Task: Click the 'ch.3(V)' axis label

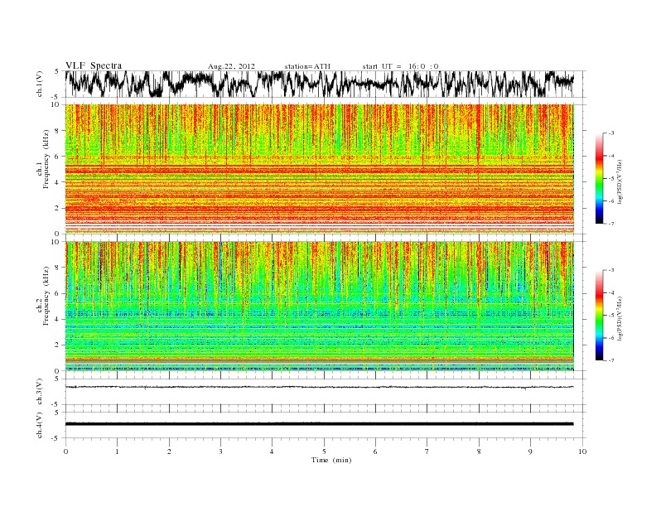Action: (40, 392)
